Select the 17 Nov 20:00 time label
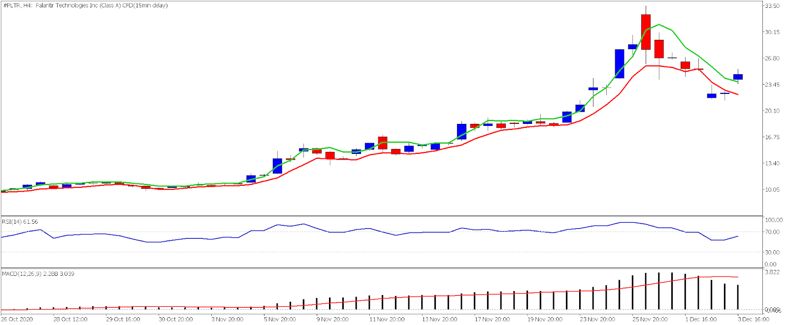Screen dimensions: 788x325 coord(492,319)
